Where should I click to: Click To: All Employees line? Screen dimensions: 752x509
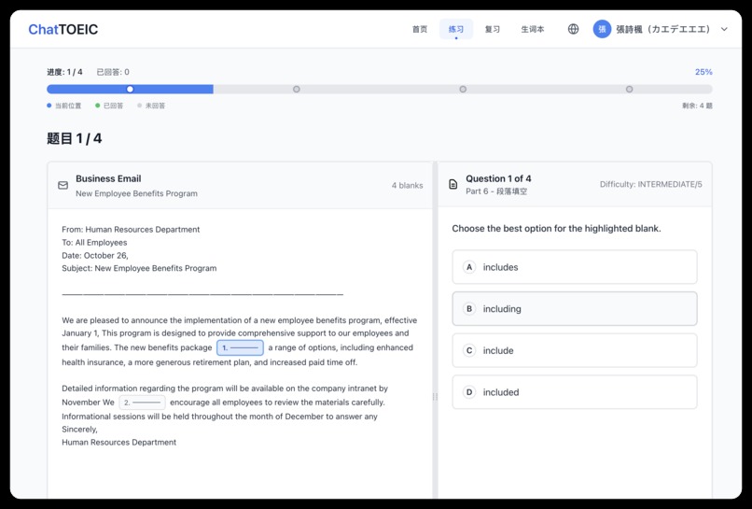[x=94, y=243]
